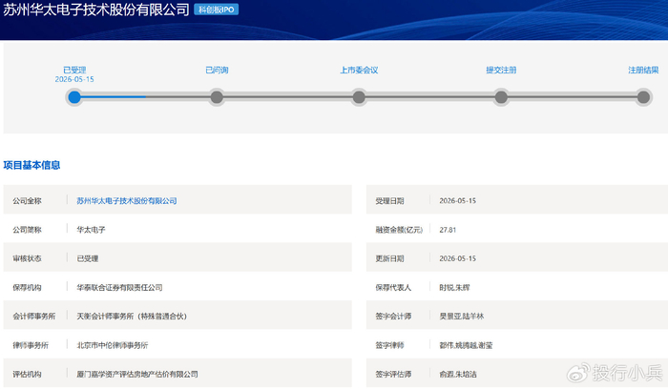
Task: Click the 提交注册 stage label
Action: [x=501, y=70]
